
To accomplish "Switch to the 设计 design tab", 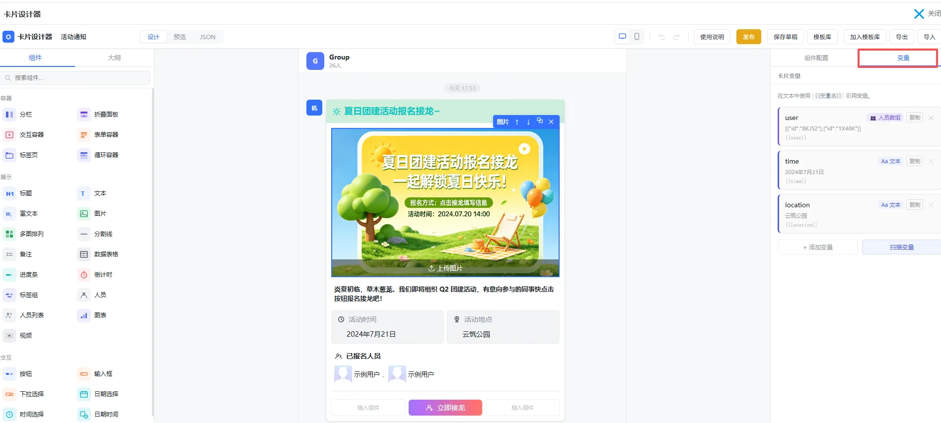I will coord(153,37).
